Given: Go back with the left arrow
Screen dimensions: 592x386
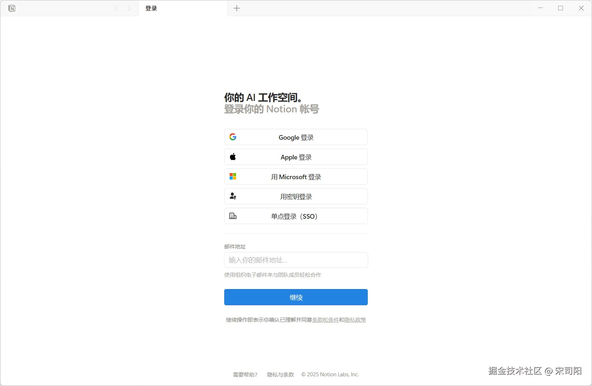Looking at the screenshot, I should [x=116, y=8].
